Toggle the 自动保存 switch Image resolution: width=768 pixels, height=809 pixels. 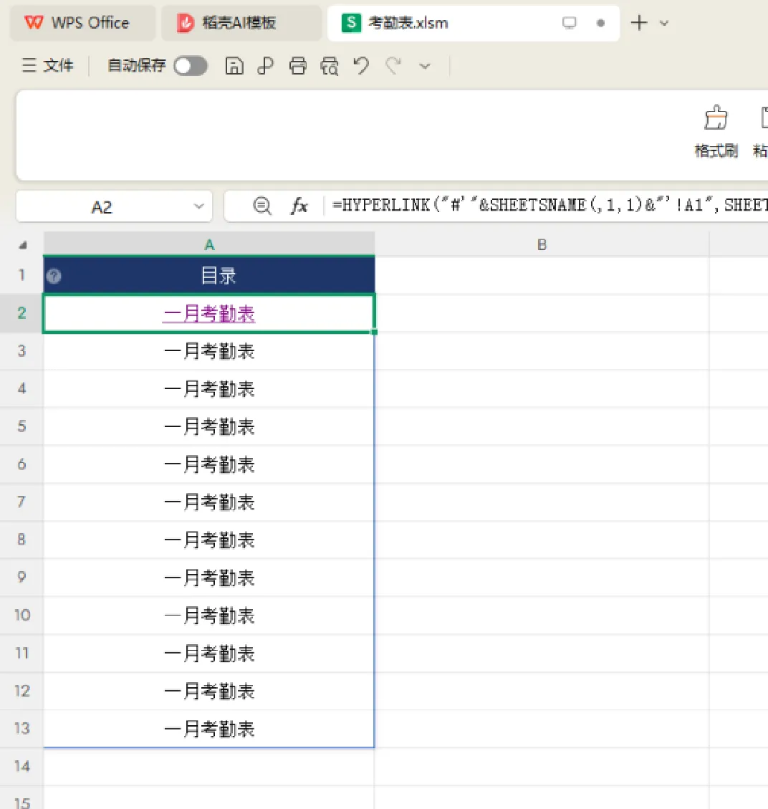(x=191, y=66)
